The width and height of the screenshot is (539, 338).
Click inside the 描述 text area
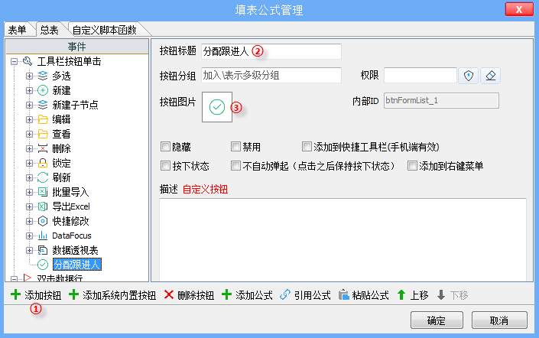pos(343,239)
